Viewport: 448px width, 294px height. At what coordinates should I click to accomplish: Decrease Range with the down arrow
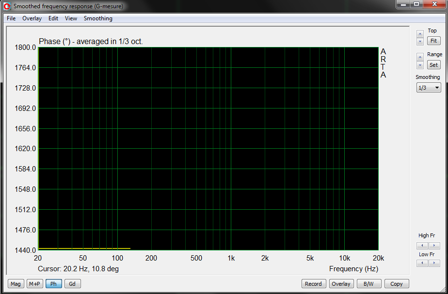click(420, 65)
